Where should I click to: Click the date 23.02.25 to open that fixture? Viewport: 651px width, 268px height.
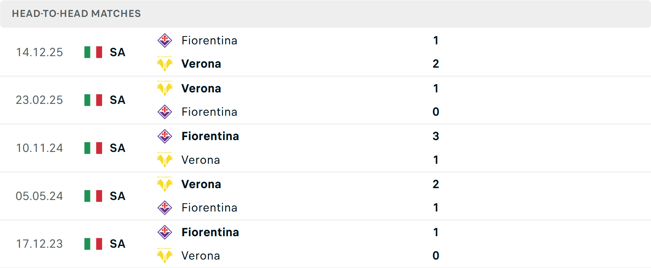point(39,100)
